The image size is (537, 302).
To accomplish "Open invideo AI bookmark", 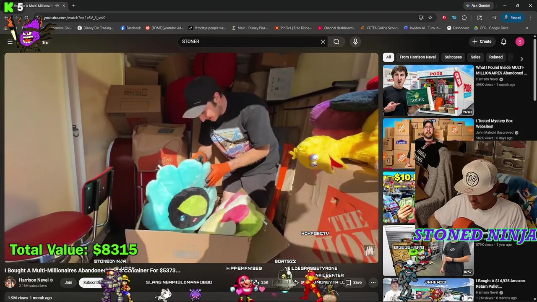I will pyautogui.click(x=422, y=28).
